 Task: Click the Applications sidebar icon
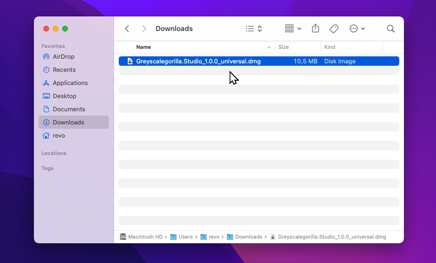[46, 83]
